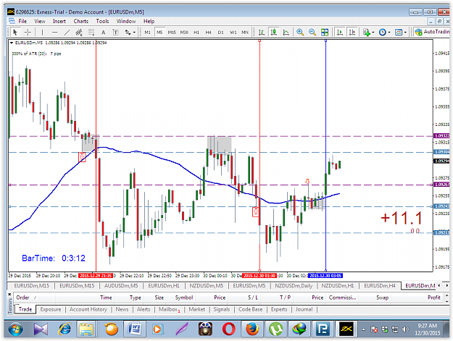453x341 pixels.
Task: Open the indicators list dropdown
Action: 369,32
